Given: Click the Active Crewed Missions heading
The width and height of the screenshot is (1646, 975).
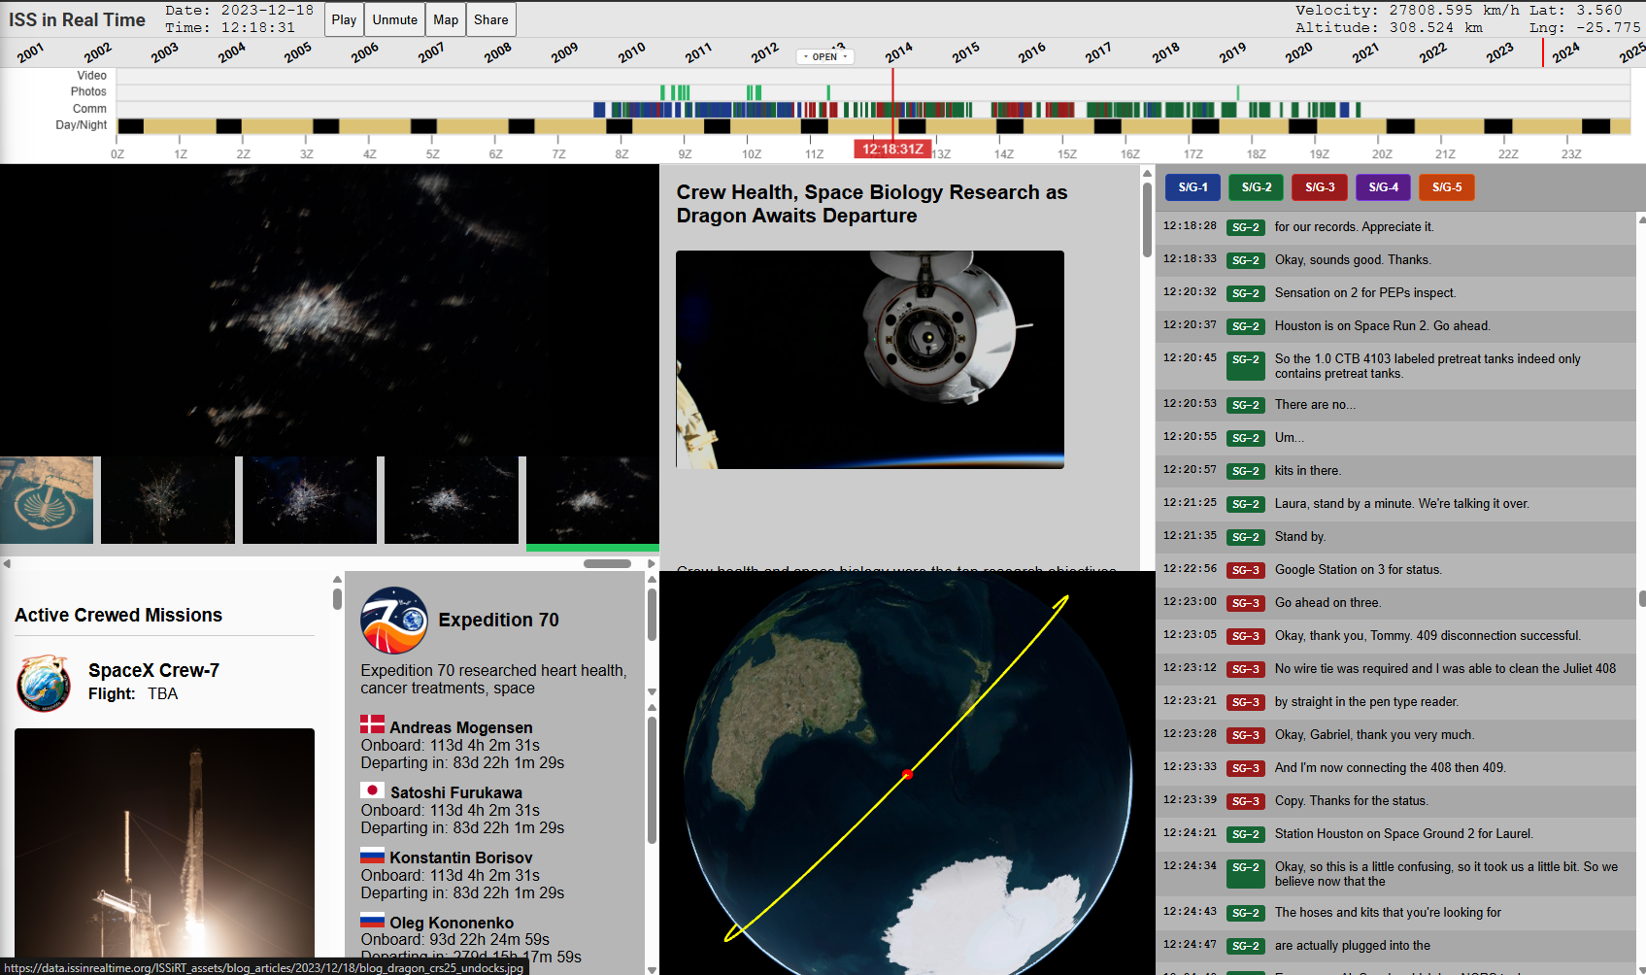Looking at the screenshot, I should (x=118, y=615).
